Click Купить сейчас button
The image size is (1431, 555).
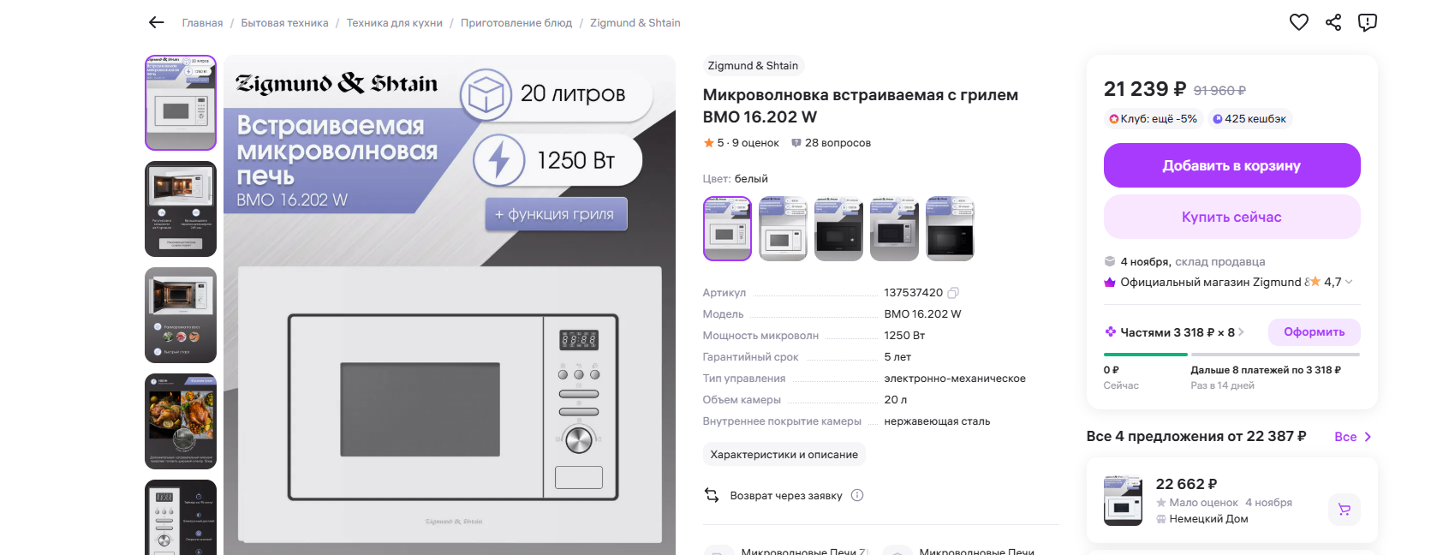pyautogui.click(x=1231, y=217)
